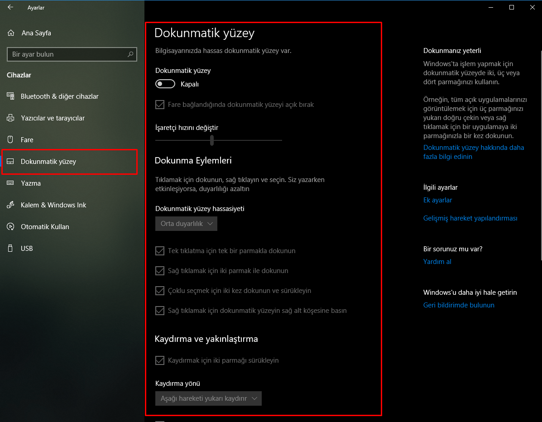Go to Yazıcılar ve tarayıcılar page
This screenshot has height=422, width=542.
tap(72, 118)
